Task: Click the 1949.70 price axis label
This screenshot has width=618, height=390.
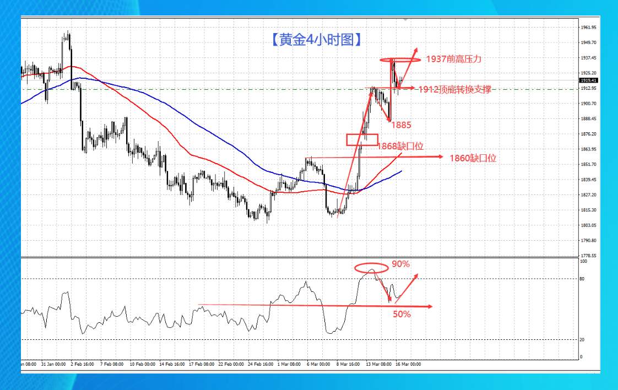Action: point(589,42)
